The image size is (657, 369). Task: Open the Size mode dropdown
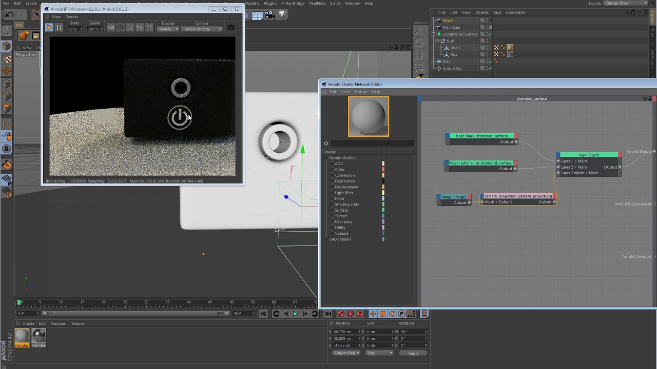pos(379,353)
